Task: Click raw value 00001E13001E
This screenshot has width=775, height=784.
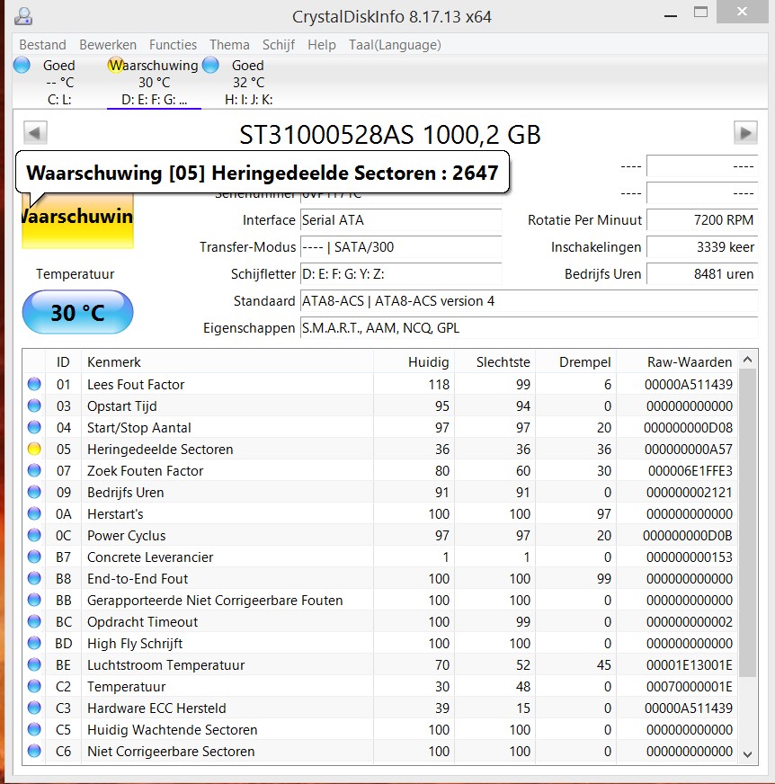Action: click(x=689, y=665)
